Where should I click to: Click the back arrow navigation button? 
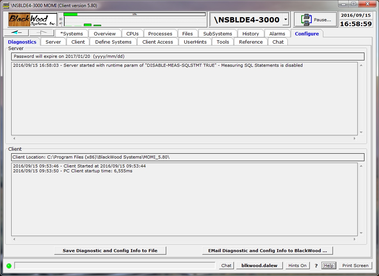[x=16, y=33]
